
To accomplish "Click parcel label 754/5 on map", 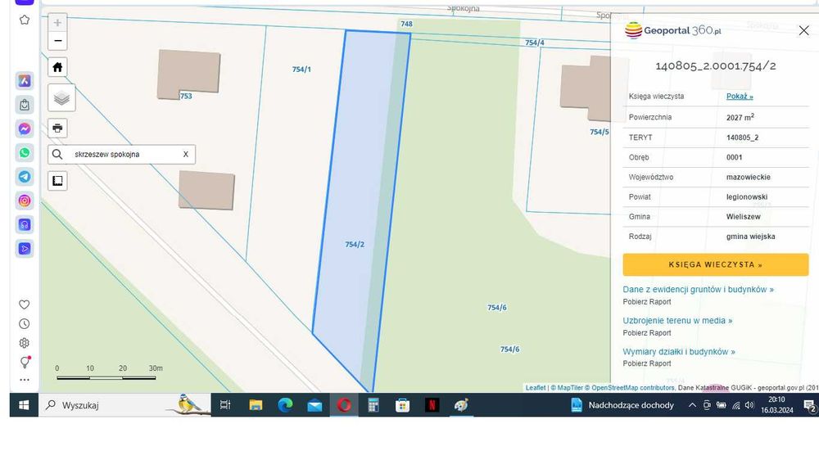I will [x=600, y=132].
